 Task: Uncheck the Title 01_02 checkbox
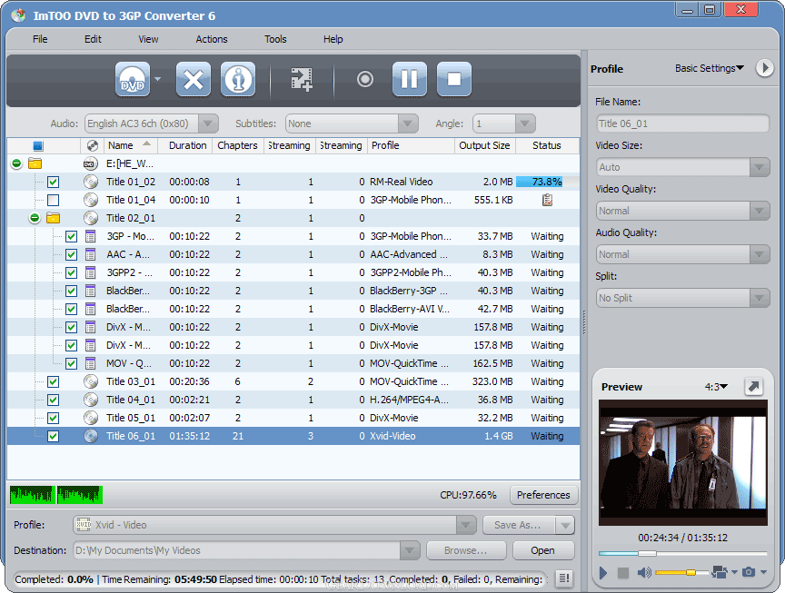(x=53, y=183)
